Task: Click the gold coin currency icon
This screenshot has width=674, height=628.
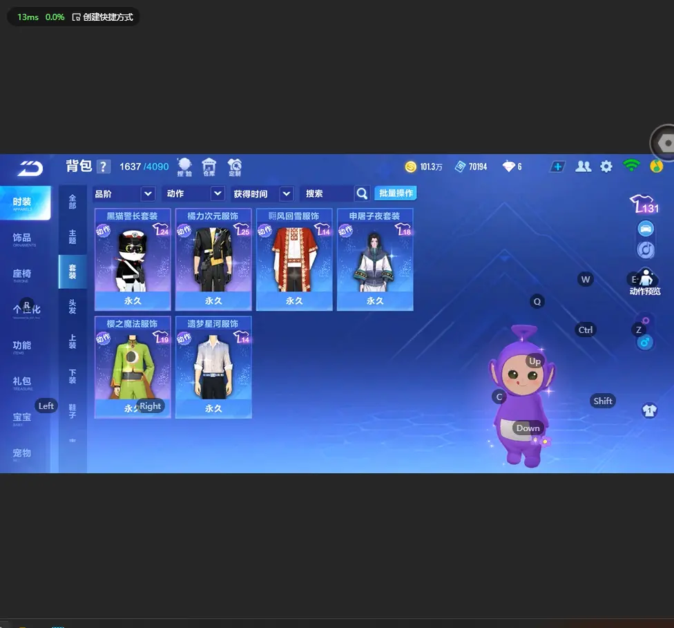Action: tap(410, 166)
